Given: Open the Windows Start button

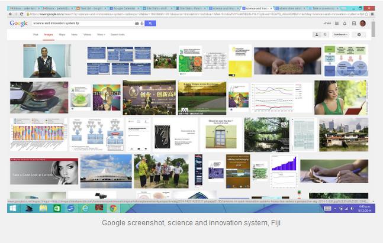Looking at the screenshot, I should pyautogui.click(x=12, y=208).
